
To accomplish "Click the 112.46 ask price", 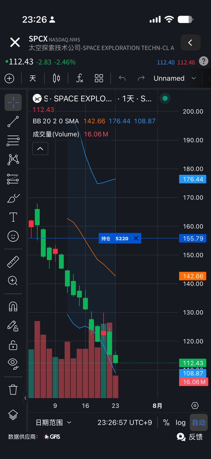I will point(186,62).
